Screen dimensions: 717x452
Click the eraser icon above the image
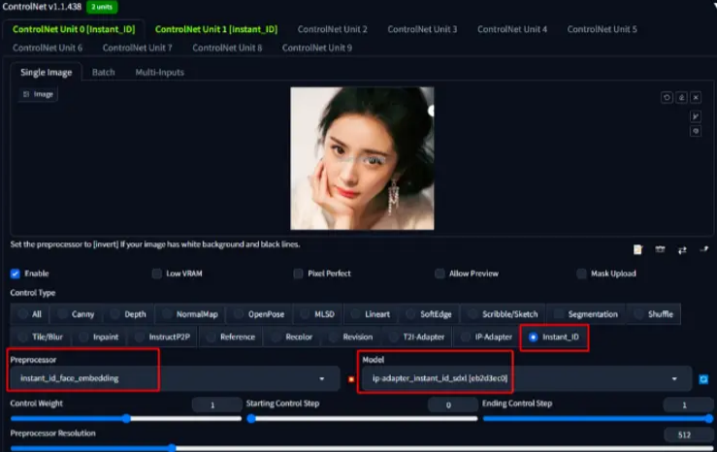tap(681, 97)
